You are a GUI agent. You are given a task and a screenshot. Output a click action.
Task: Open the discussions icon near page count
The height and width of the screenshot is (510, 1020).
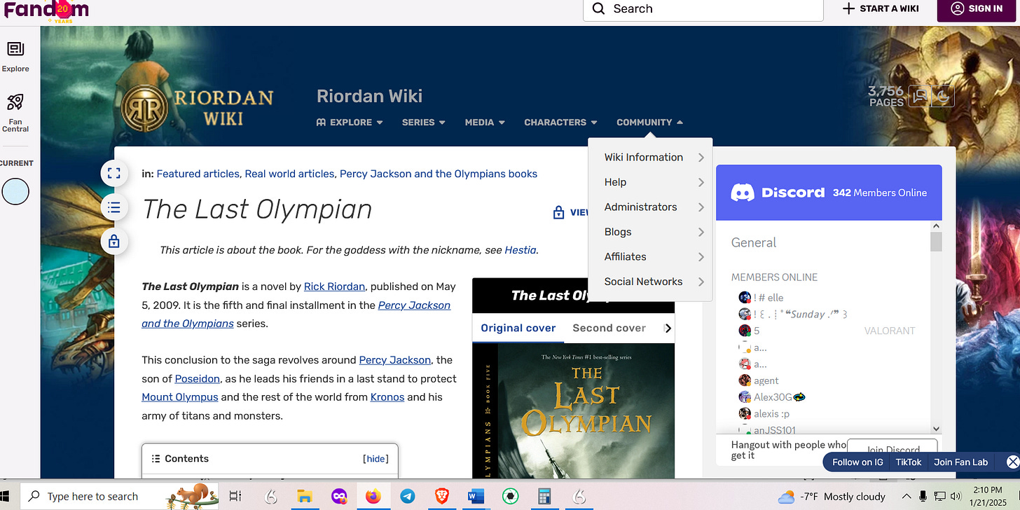point(918,96)
